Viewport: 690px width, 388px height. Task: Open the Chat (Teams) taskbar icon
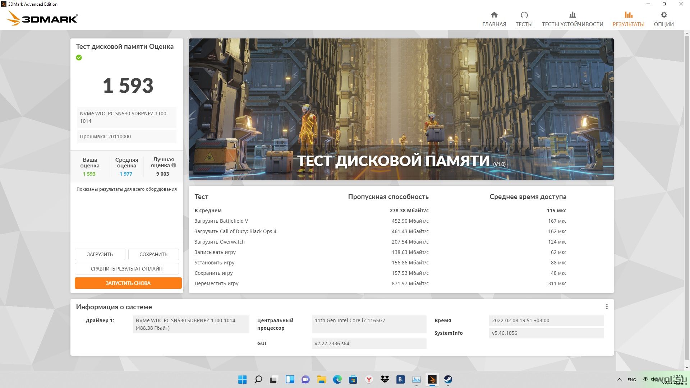coord(305,379)
